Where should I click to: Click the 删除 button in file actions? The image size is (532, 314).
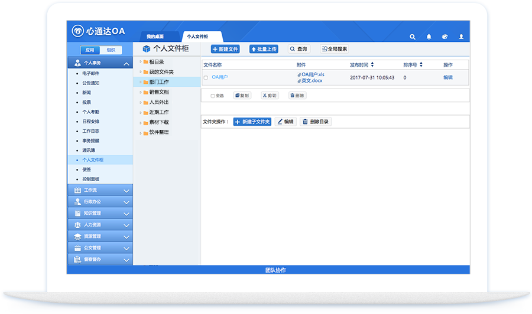click(297, 96)
